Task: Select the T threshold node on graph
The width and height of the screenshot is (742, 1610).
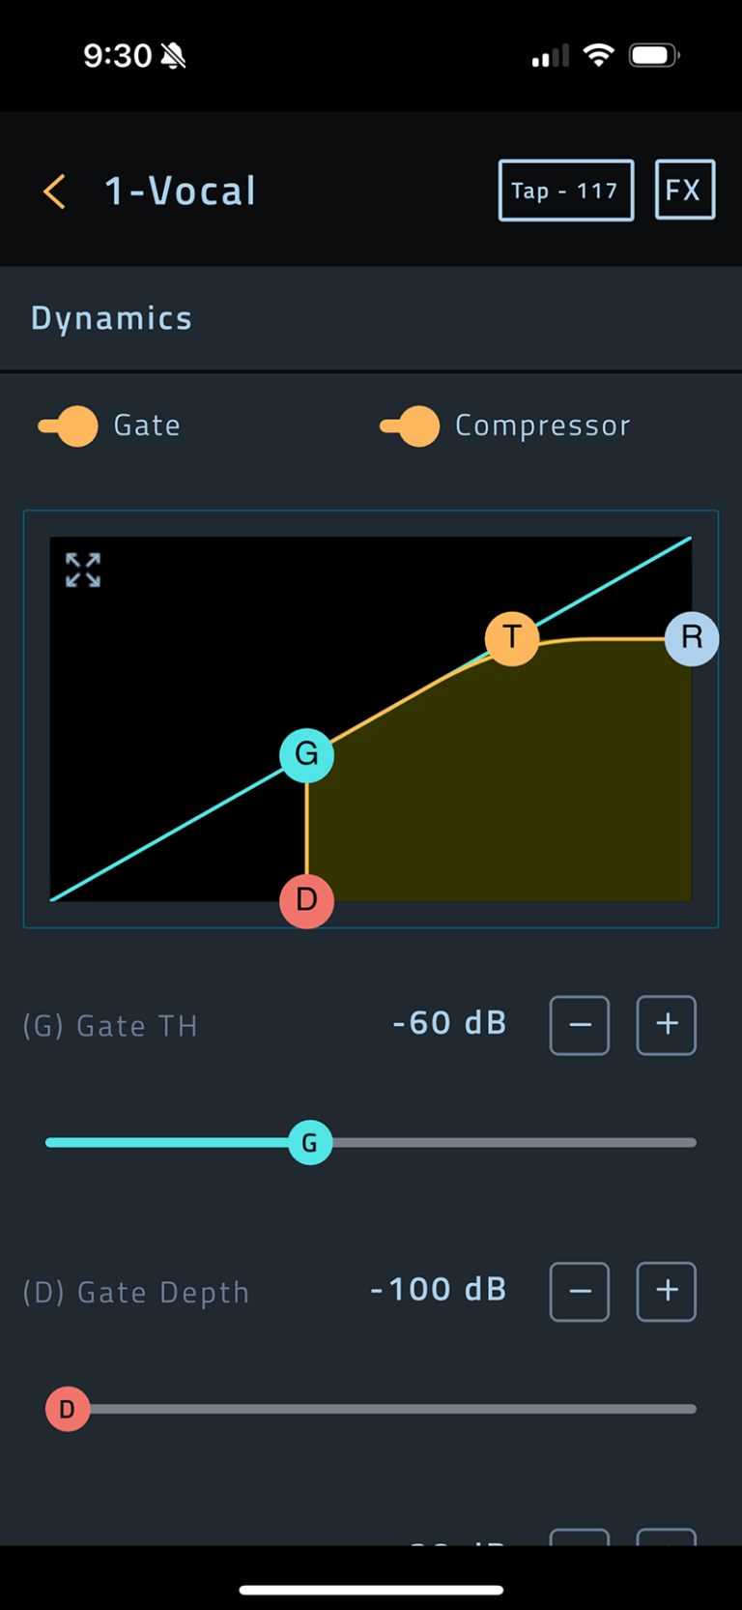Action: (x=512, y=638)
